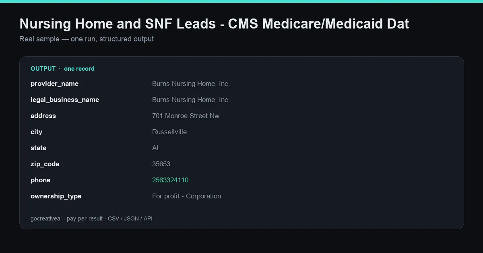Select the legal_business_name label
Image resolution: width=483 pixels, height=253 pixels.
point(65,100)
